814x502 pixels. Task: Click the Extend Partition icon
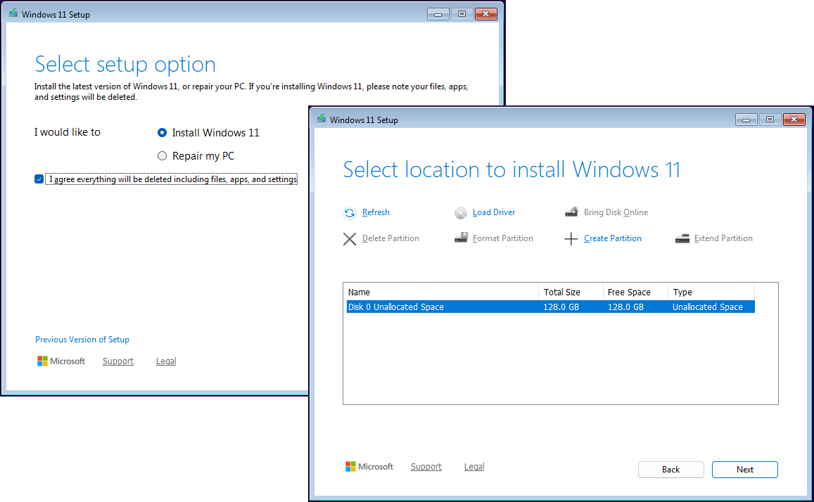coord(682,238)
